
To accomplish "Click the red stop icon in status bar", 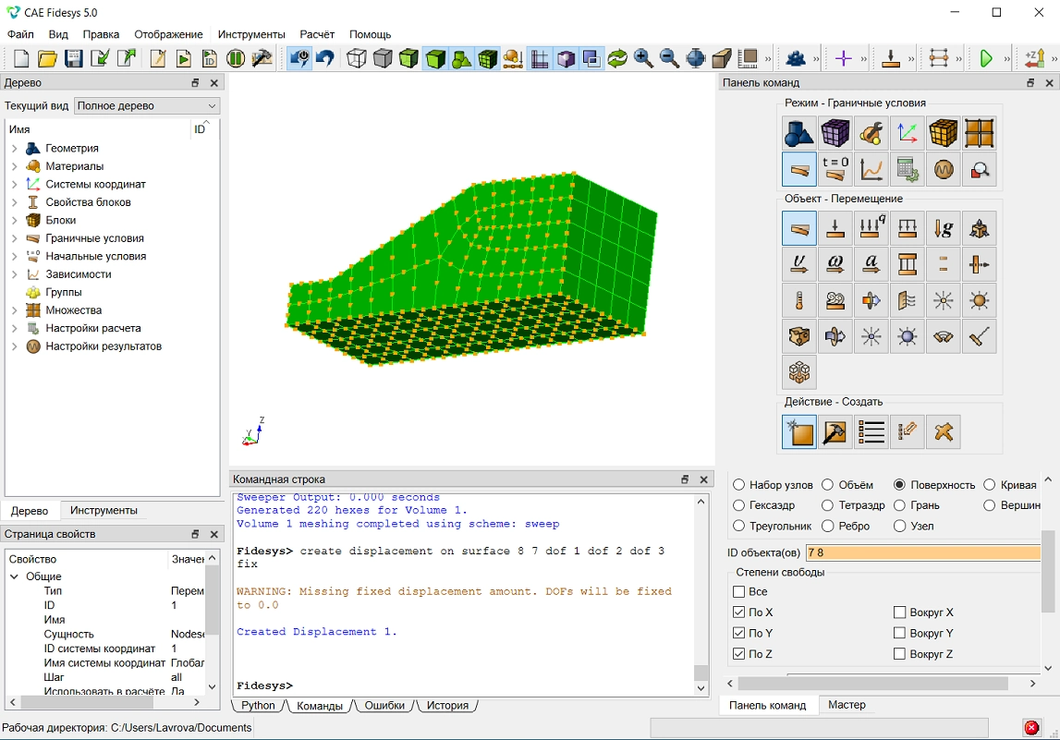I will 1031,728.
